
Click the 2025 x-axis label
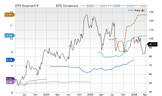coord(90,94)
